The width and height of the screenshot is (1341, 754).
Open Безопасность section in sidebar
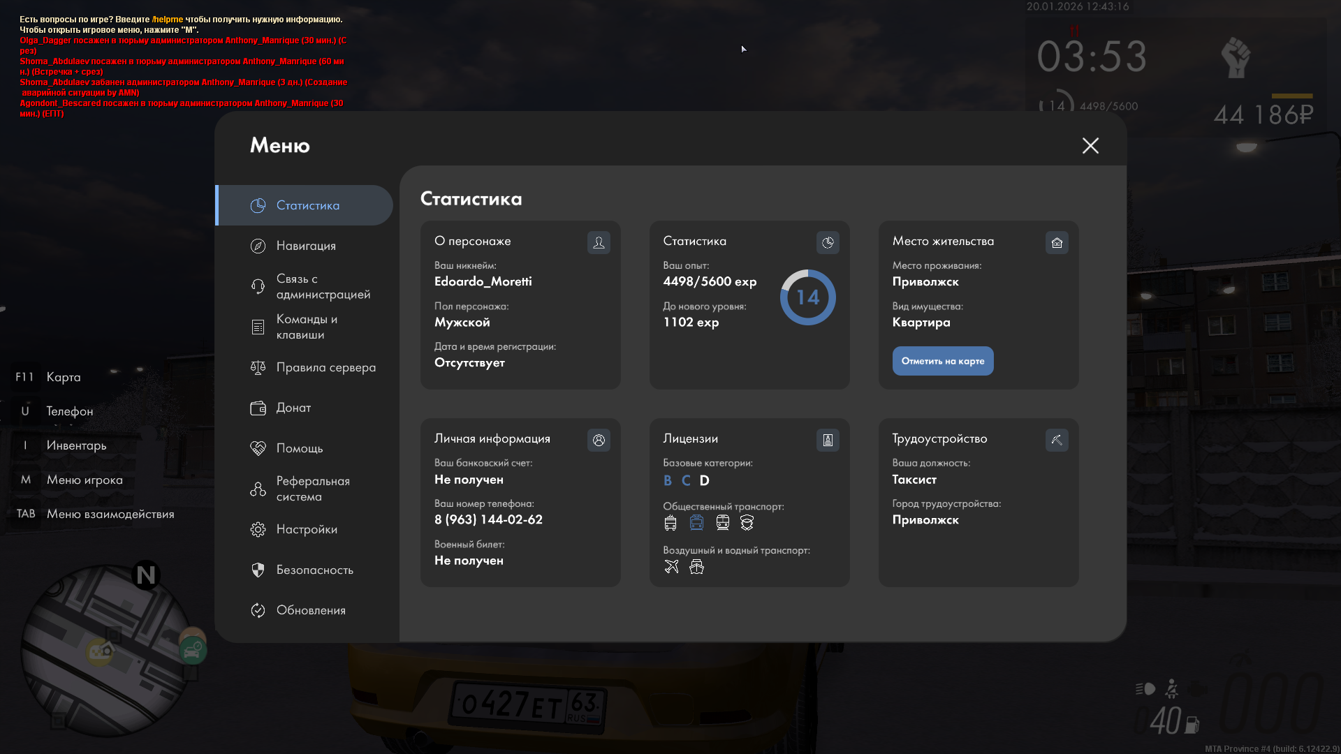click(x=314, y=570)
